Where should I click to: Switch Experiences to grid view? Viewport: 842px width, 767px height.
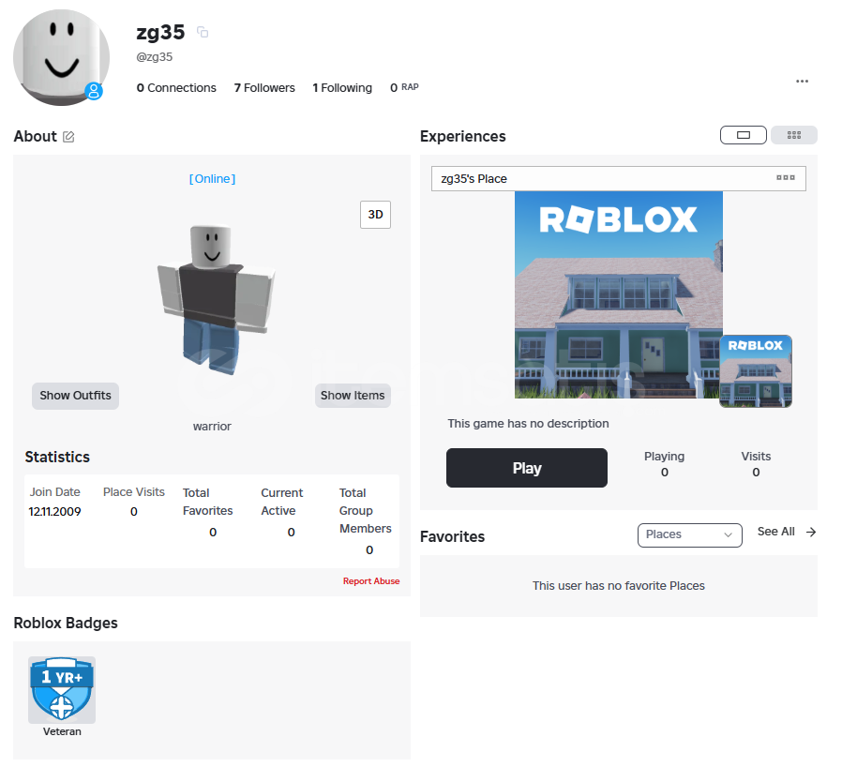tap(793, 135)
